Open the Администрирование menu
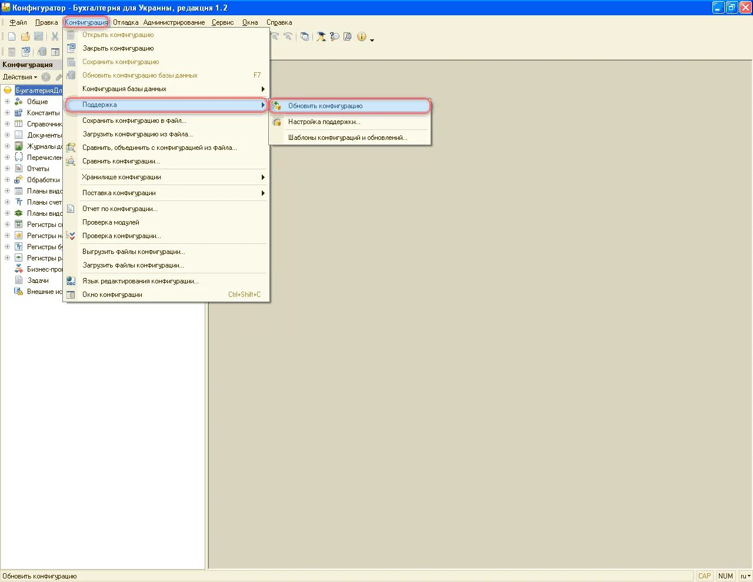 click(174, 22)
